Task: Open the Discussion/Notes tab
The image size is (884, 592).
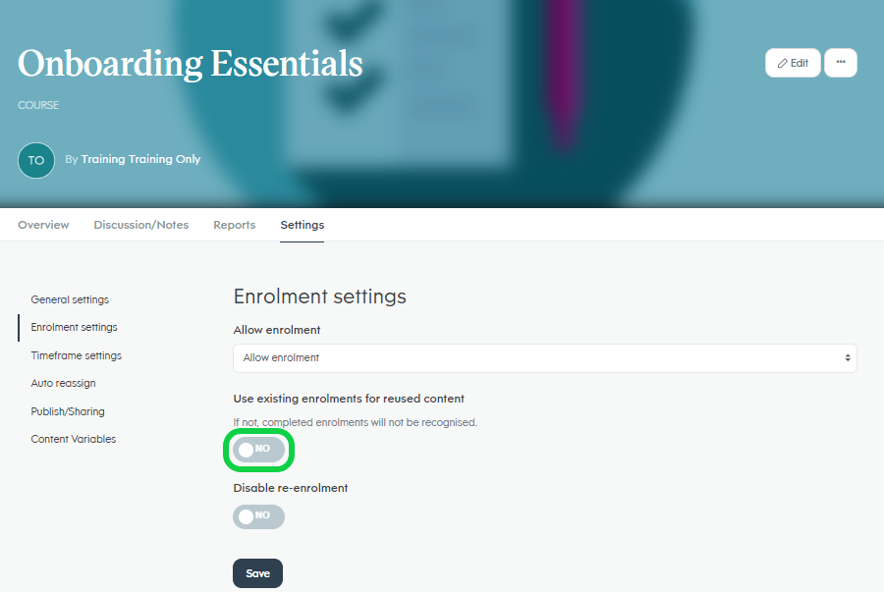Action: point(140,225)
